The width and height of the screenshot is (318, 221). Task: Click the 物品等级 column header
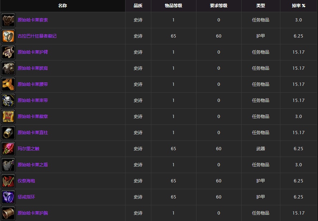(x=174, y=6)
